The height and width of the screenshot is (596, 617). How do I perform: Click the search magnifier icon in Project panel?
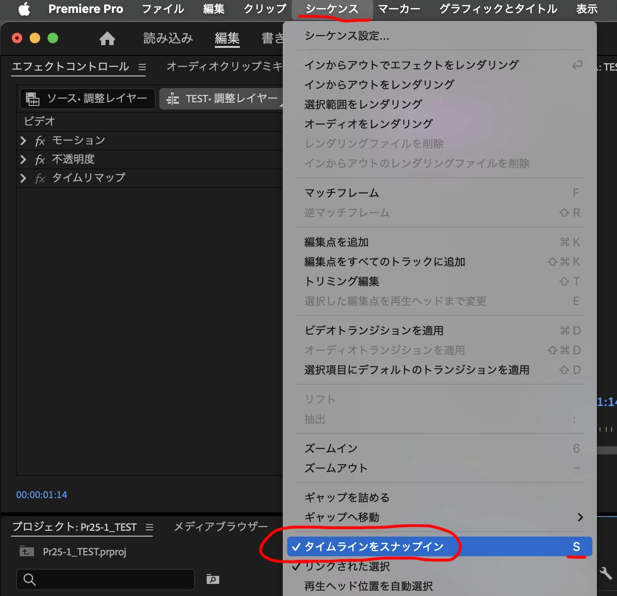tap(30, 579)
